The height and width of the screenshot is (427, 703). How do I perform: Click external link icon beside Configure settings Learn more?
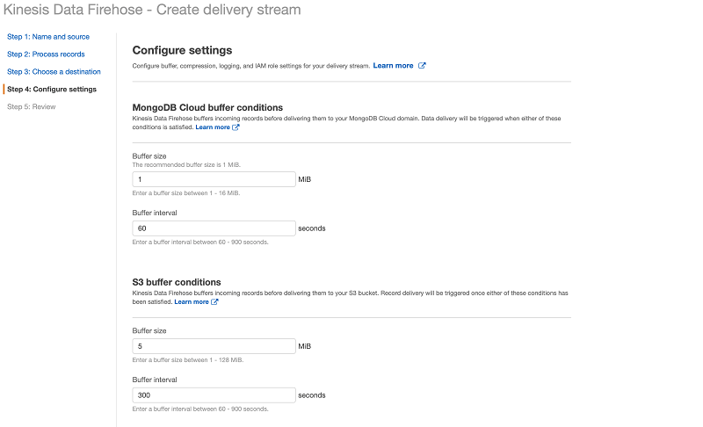pos(422,65)
